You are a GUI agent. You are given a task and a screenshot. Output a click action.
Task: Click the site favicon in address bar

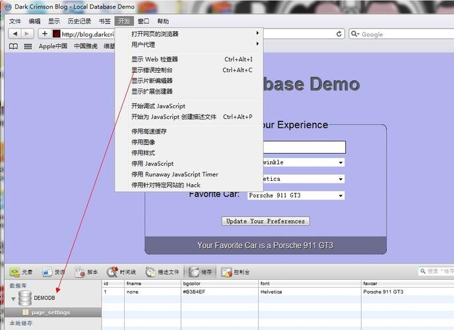pos(57,34)
